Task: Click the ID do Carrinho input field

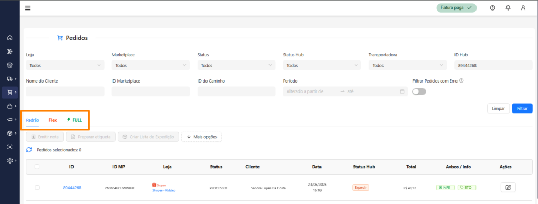Action: pyautogui.click(x=236, y=91)
